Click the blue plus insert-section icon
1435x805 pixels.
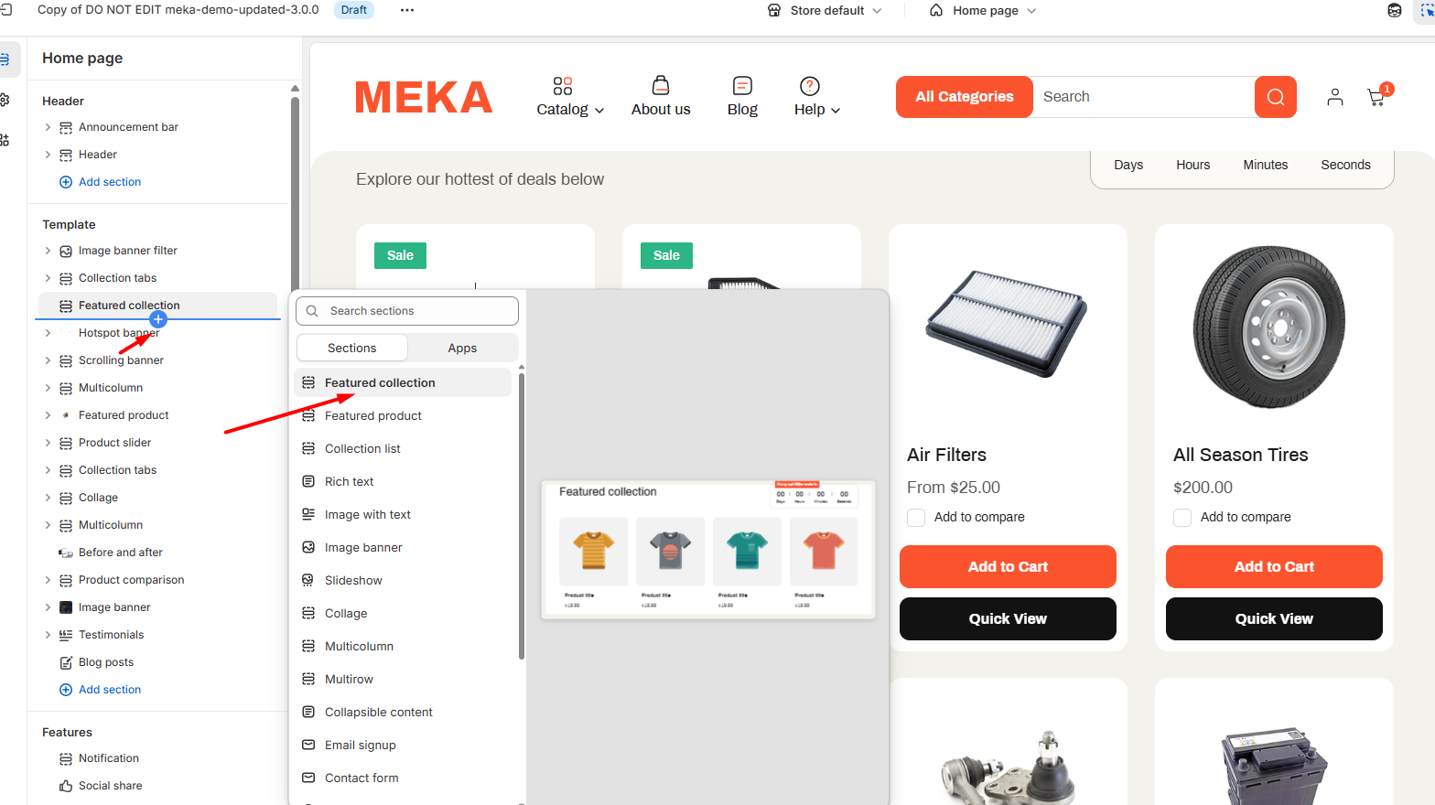click(158, 319)
